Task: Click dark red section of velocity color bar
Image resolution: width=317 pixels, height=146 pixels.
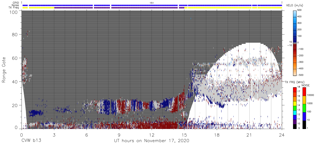Action: tap(295, 46)
